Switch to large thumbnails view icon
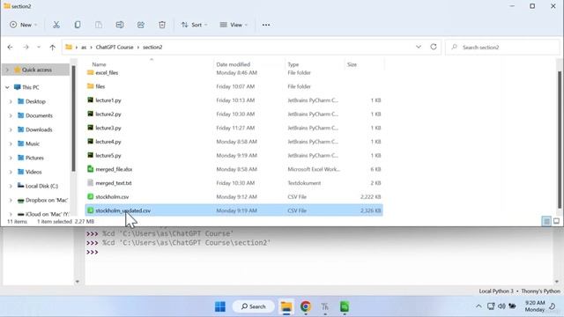The height and width of the screenshot is (317, 564). tap(556, 221)
